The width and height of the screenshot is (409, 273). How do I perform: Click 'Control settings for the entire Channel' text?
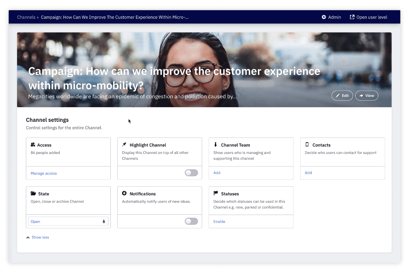[64, 128]
